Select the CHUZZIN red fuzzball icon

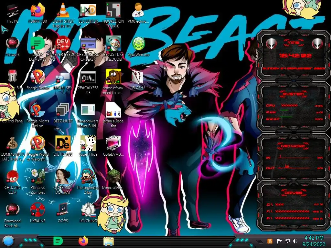point(13,182)
